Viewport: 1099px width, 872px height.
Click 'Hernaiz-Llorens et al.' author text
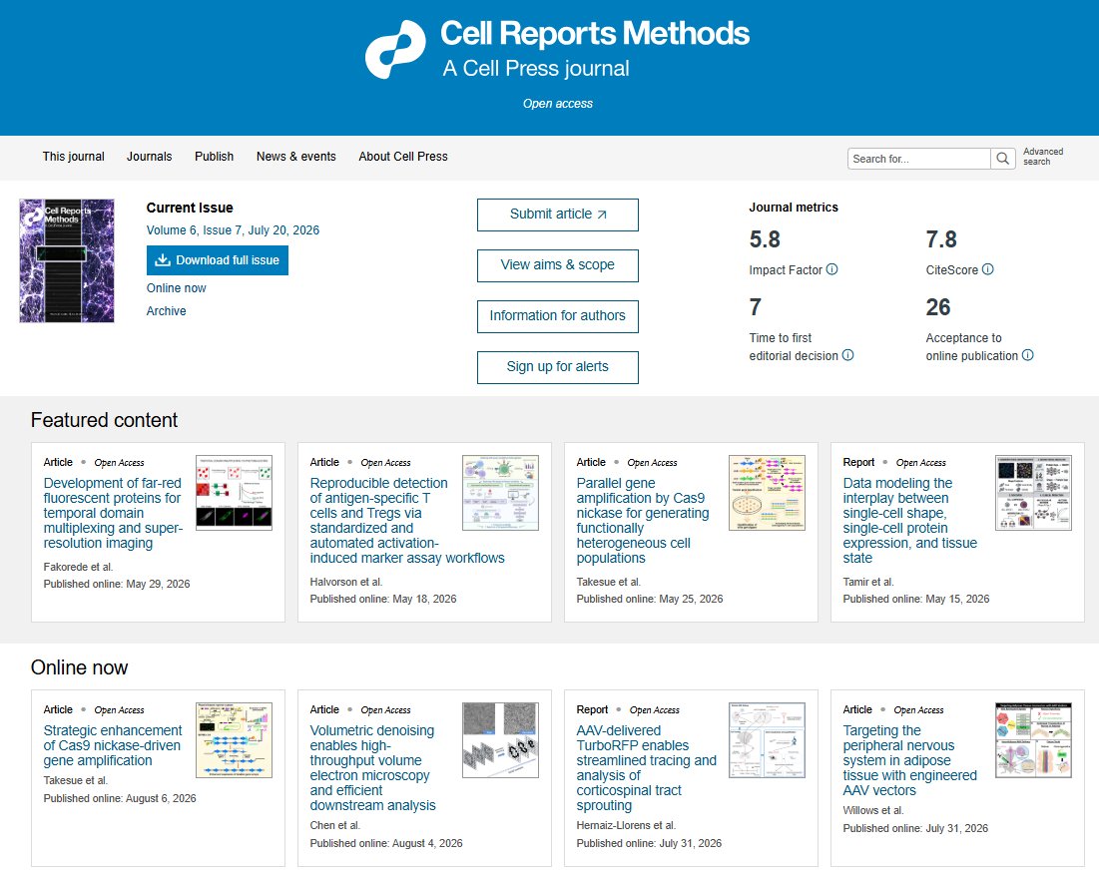tap(626, 825)
